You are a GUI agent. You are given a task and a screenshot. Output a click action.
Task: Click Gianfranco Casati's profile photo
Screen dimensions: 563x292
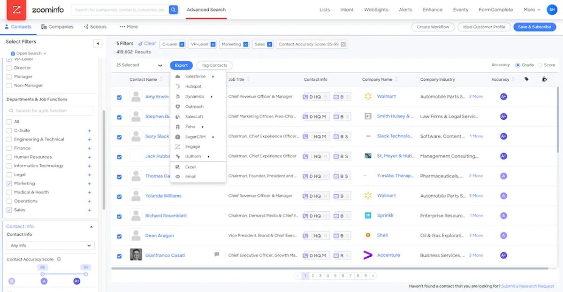pyautogui.click(x=136, y=254)
